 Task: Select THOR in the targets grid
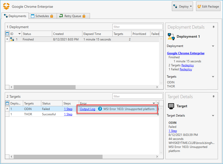click(28, 114)
